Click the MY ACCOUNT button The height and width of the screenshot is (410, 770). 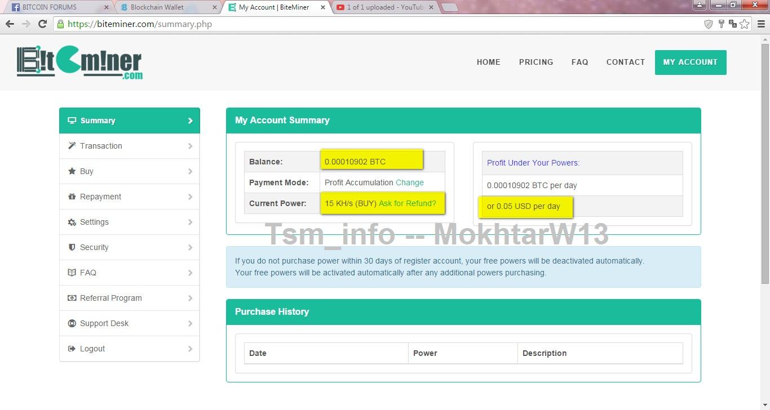[x=691, y=62]
